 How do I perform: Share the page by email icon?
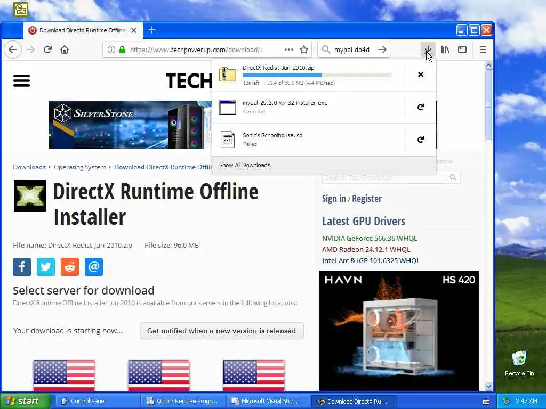[94, 267]
